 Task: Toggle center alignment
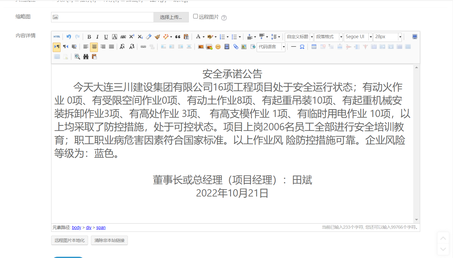pyautogui.click(x=94, y=47)
